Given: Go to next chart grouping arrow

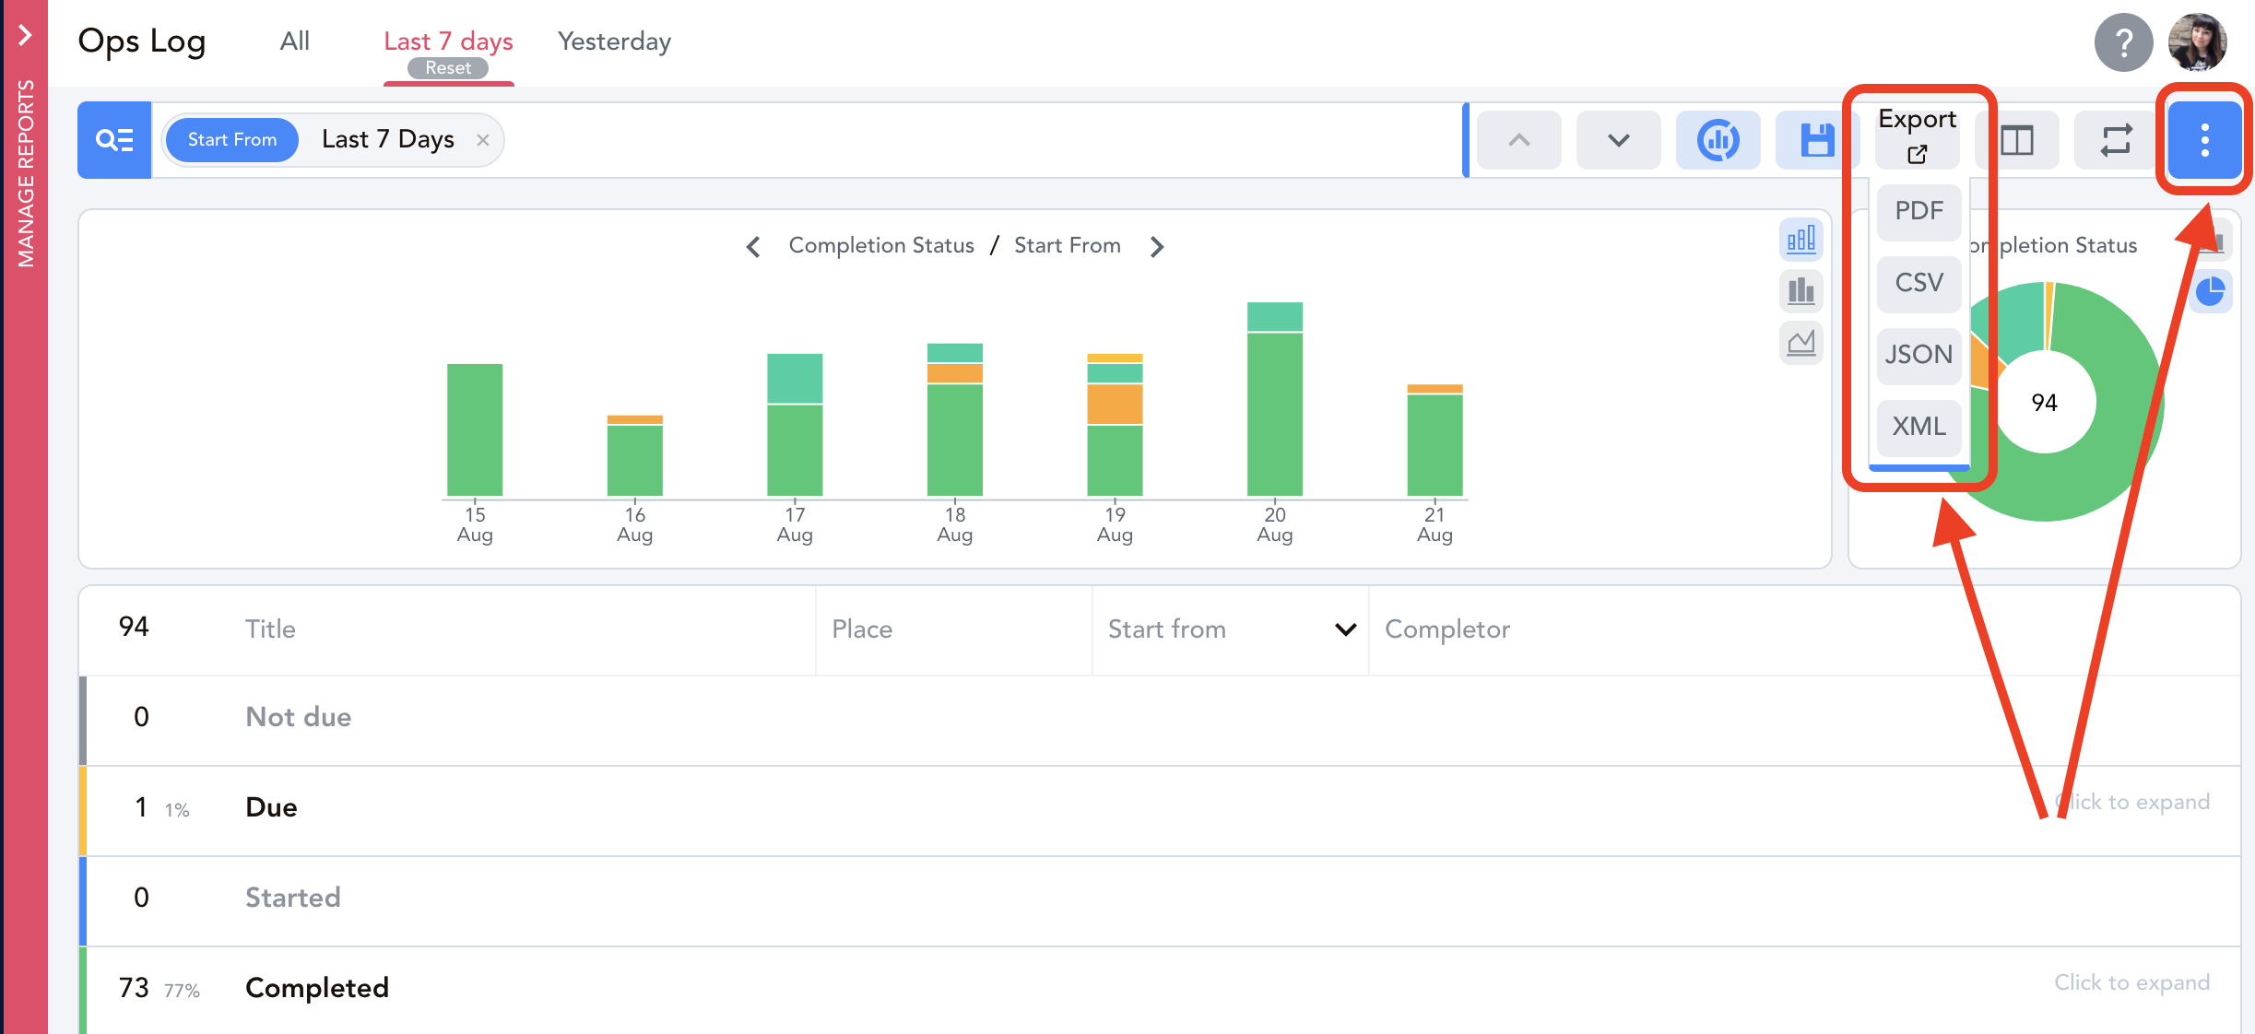Looking at the screenshot, I should [x=1157, y=246].
